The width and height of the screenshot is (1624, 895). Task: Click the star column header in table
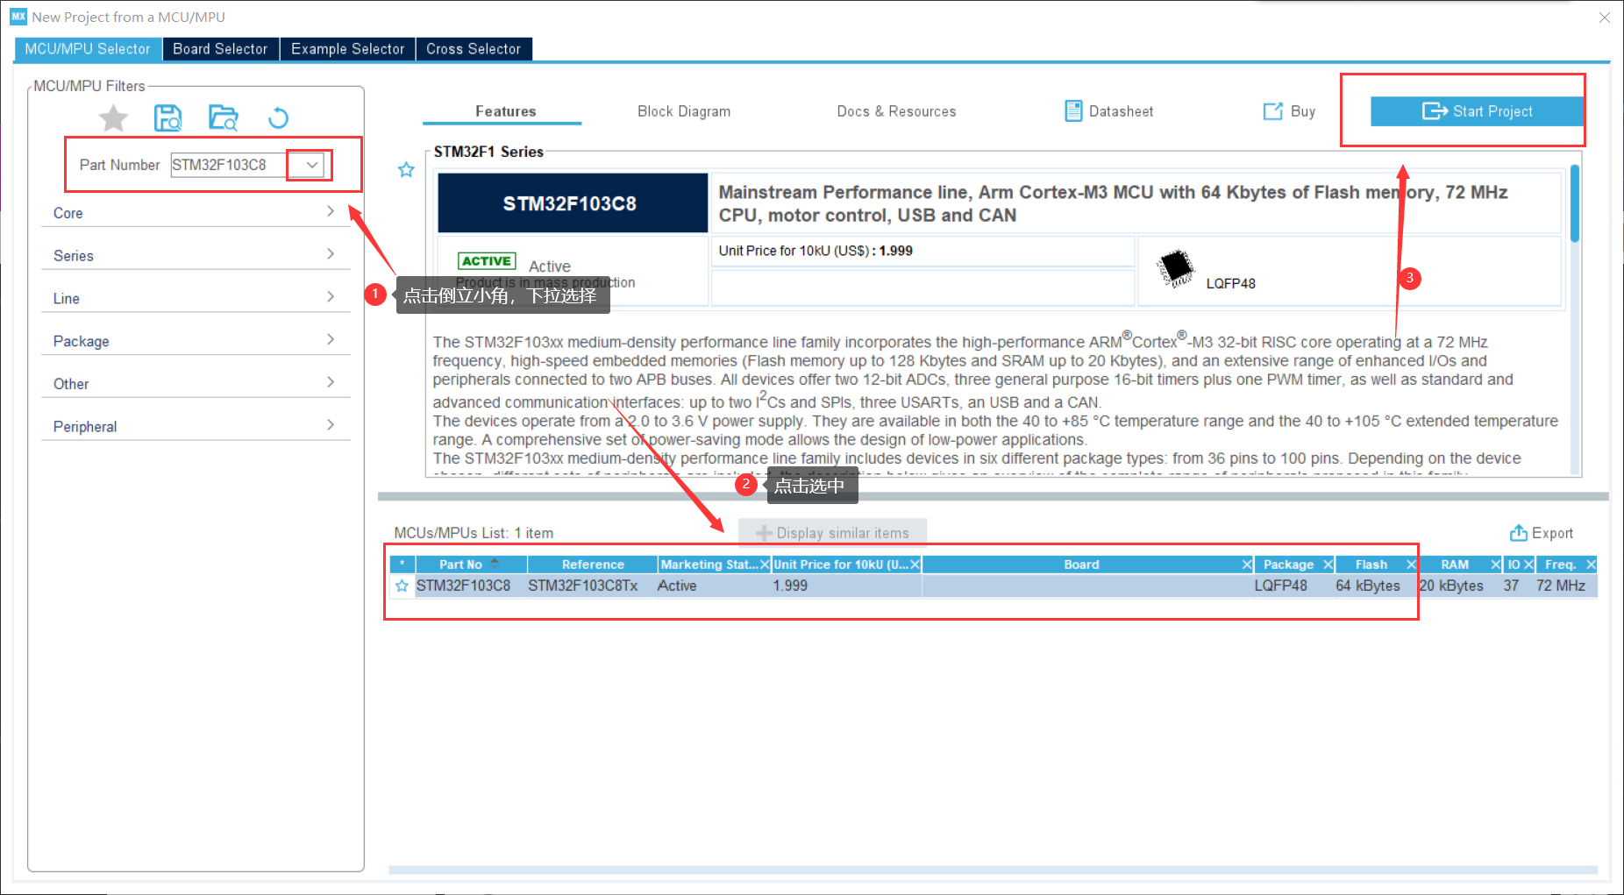coord(402,565)
